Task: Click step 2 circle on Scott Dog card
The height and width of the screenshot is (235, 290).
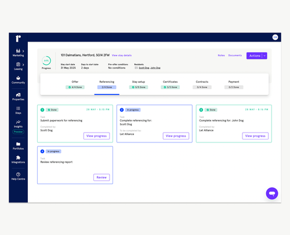Action: click(122, 110)
